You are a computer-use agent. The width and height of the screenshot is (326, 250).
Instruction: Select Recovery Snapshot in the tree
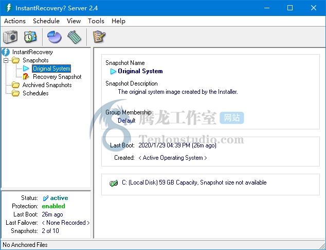pos(57,77)
